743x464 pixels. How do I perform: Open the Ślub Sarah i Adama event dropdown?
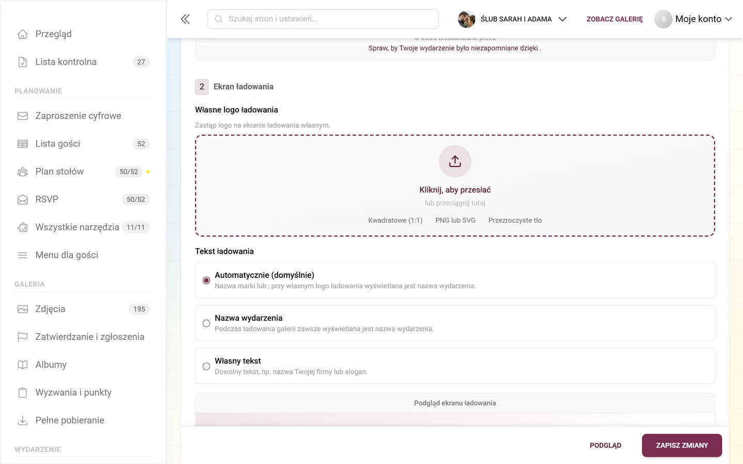[512, 19]
